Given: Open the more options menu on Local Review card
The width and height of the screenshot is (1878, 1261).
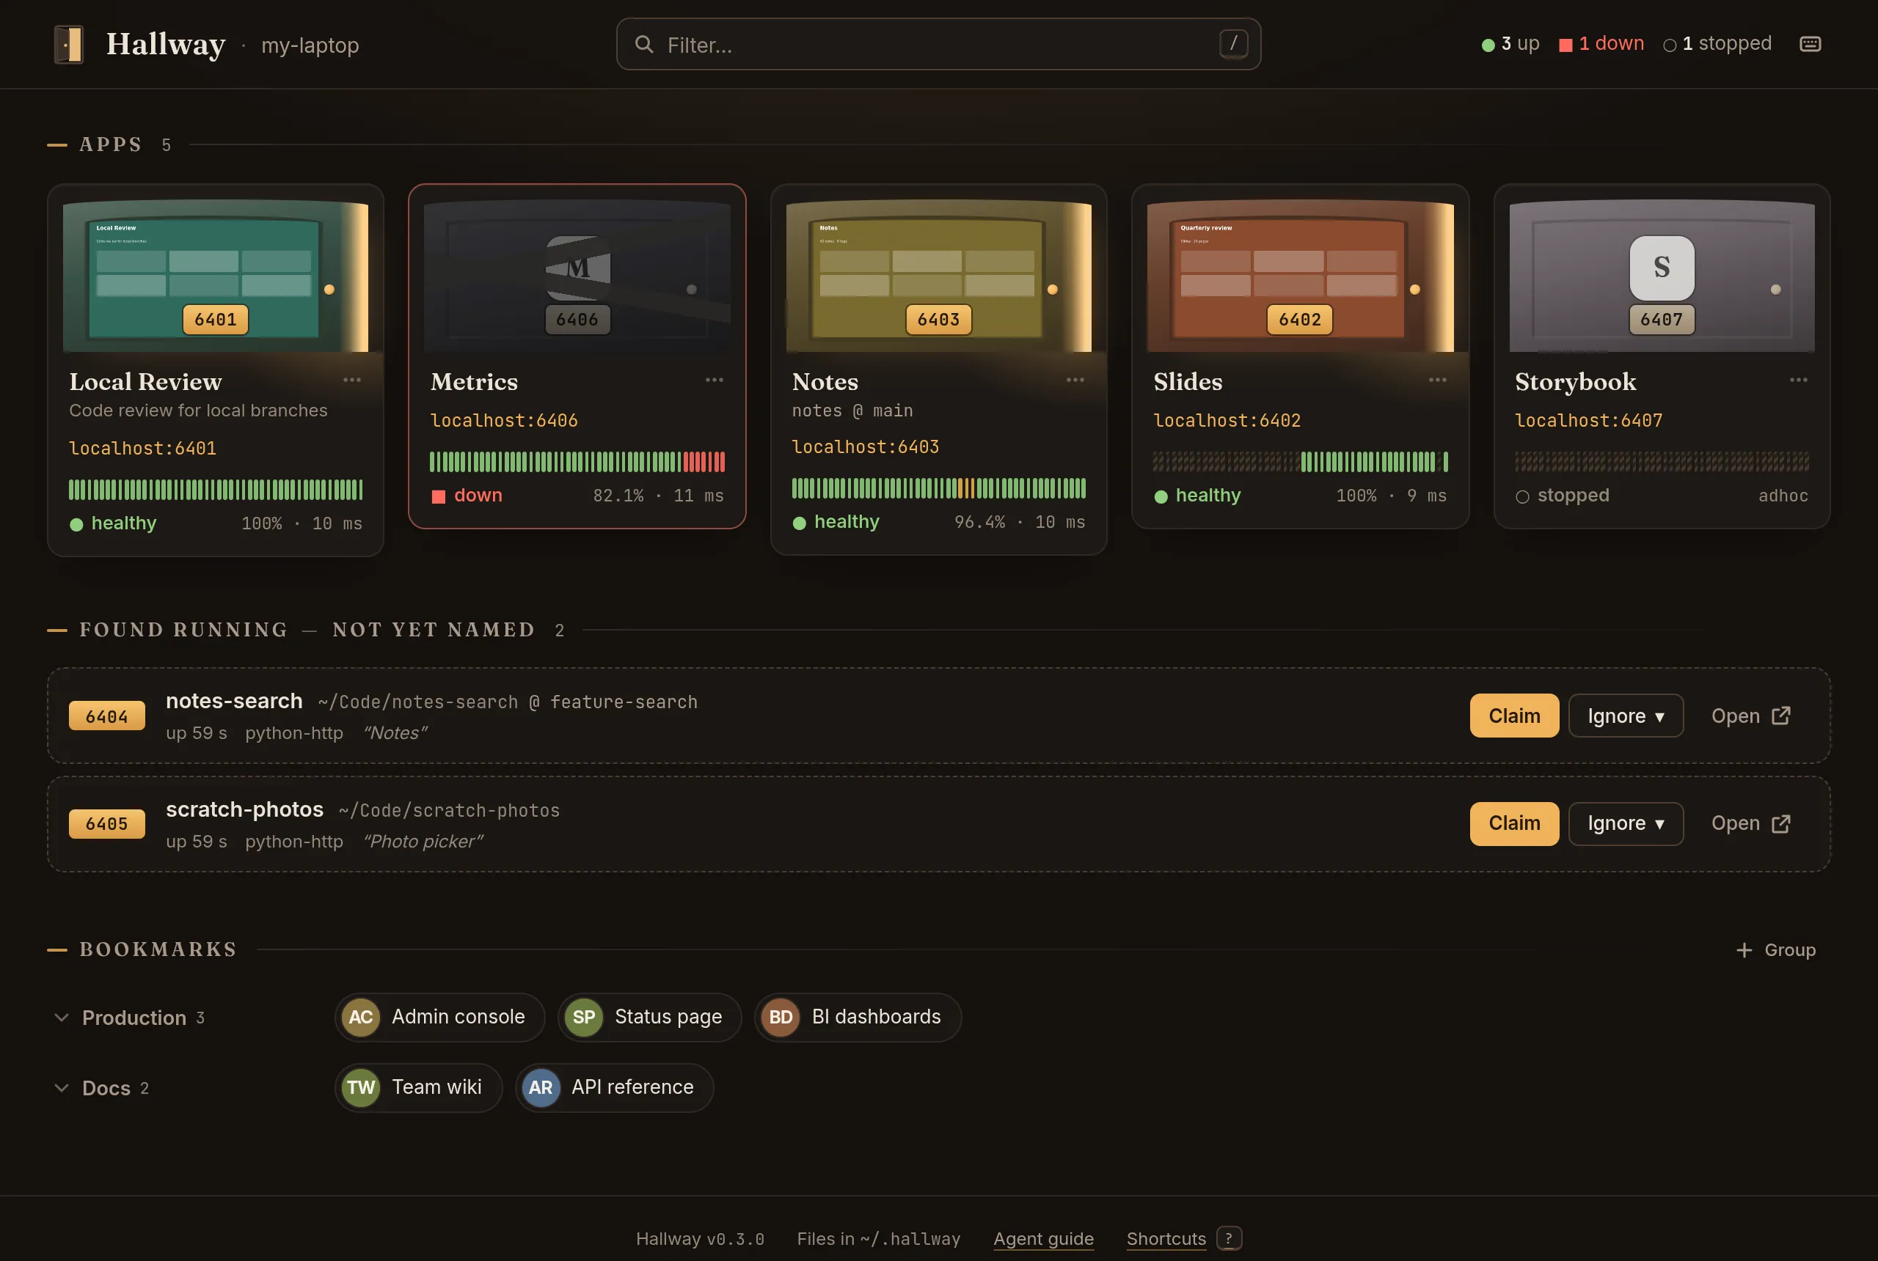Looking at the screenshot, I should pos(351,380).
